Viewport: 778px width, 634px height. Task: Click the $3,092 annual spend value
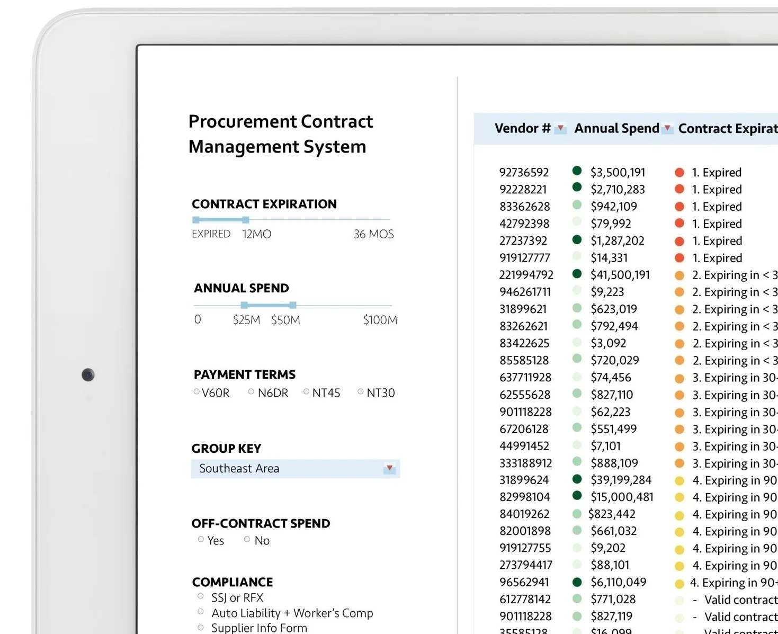pos(609,343)
